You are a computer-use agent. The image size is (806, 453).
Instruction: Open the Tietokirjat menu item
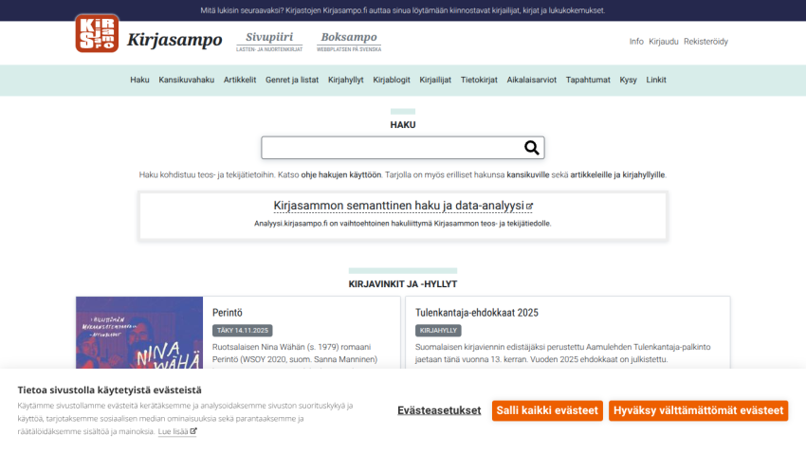[x=479, y=80]
